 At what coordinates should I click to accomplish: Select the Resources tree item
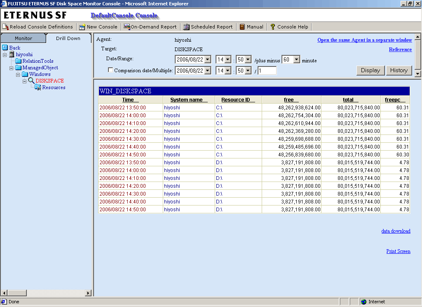54,87
